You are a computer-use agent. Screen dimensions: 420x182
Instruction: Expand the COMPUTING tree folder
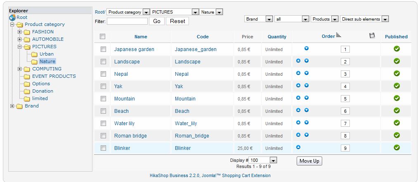(x=19, y=69)
